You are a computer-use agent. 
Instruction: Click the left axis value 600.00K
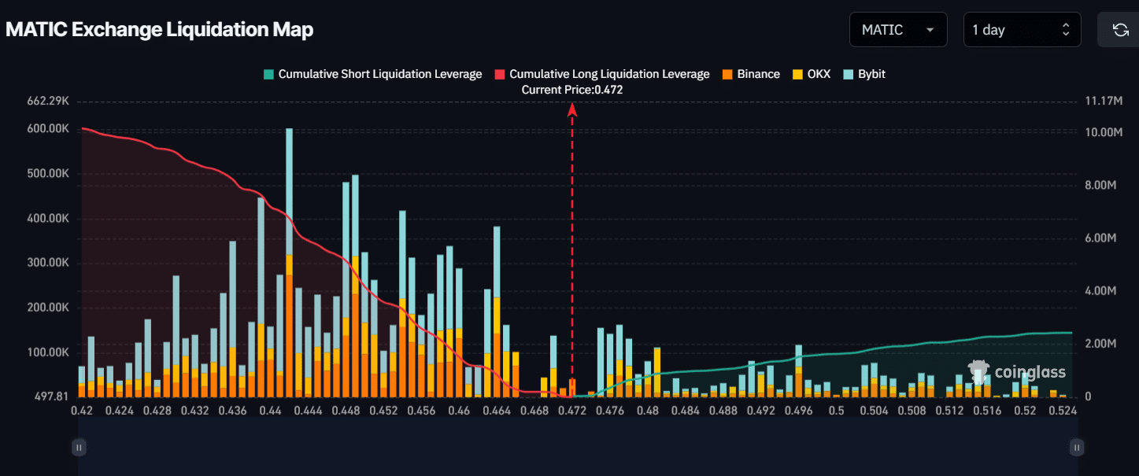49,128
